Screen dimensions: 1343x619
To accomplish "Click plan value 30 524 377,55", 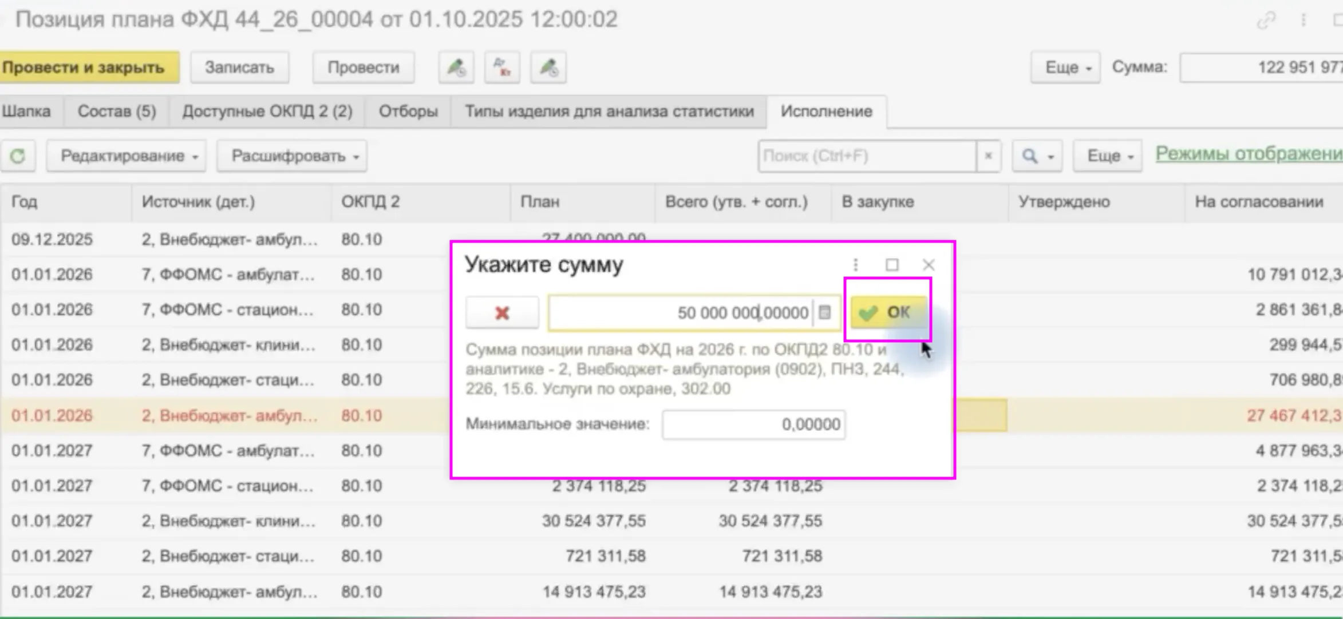I will pos(594,521).
